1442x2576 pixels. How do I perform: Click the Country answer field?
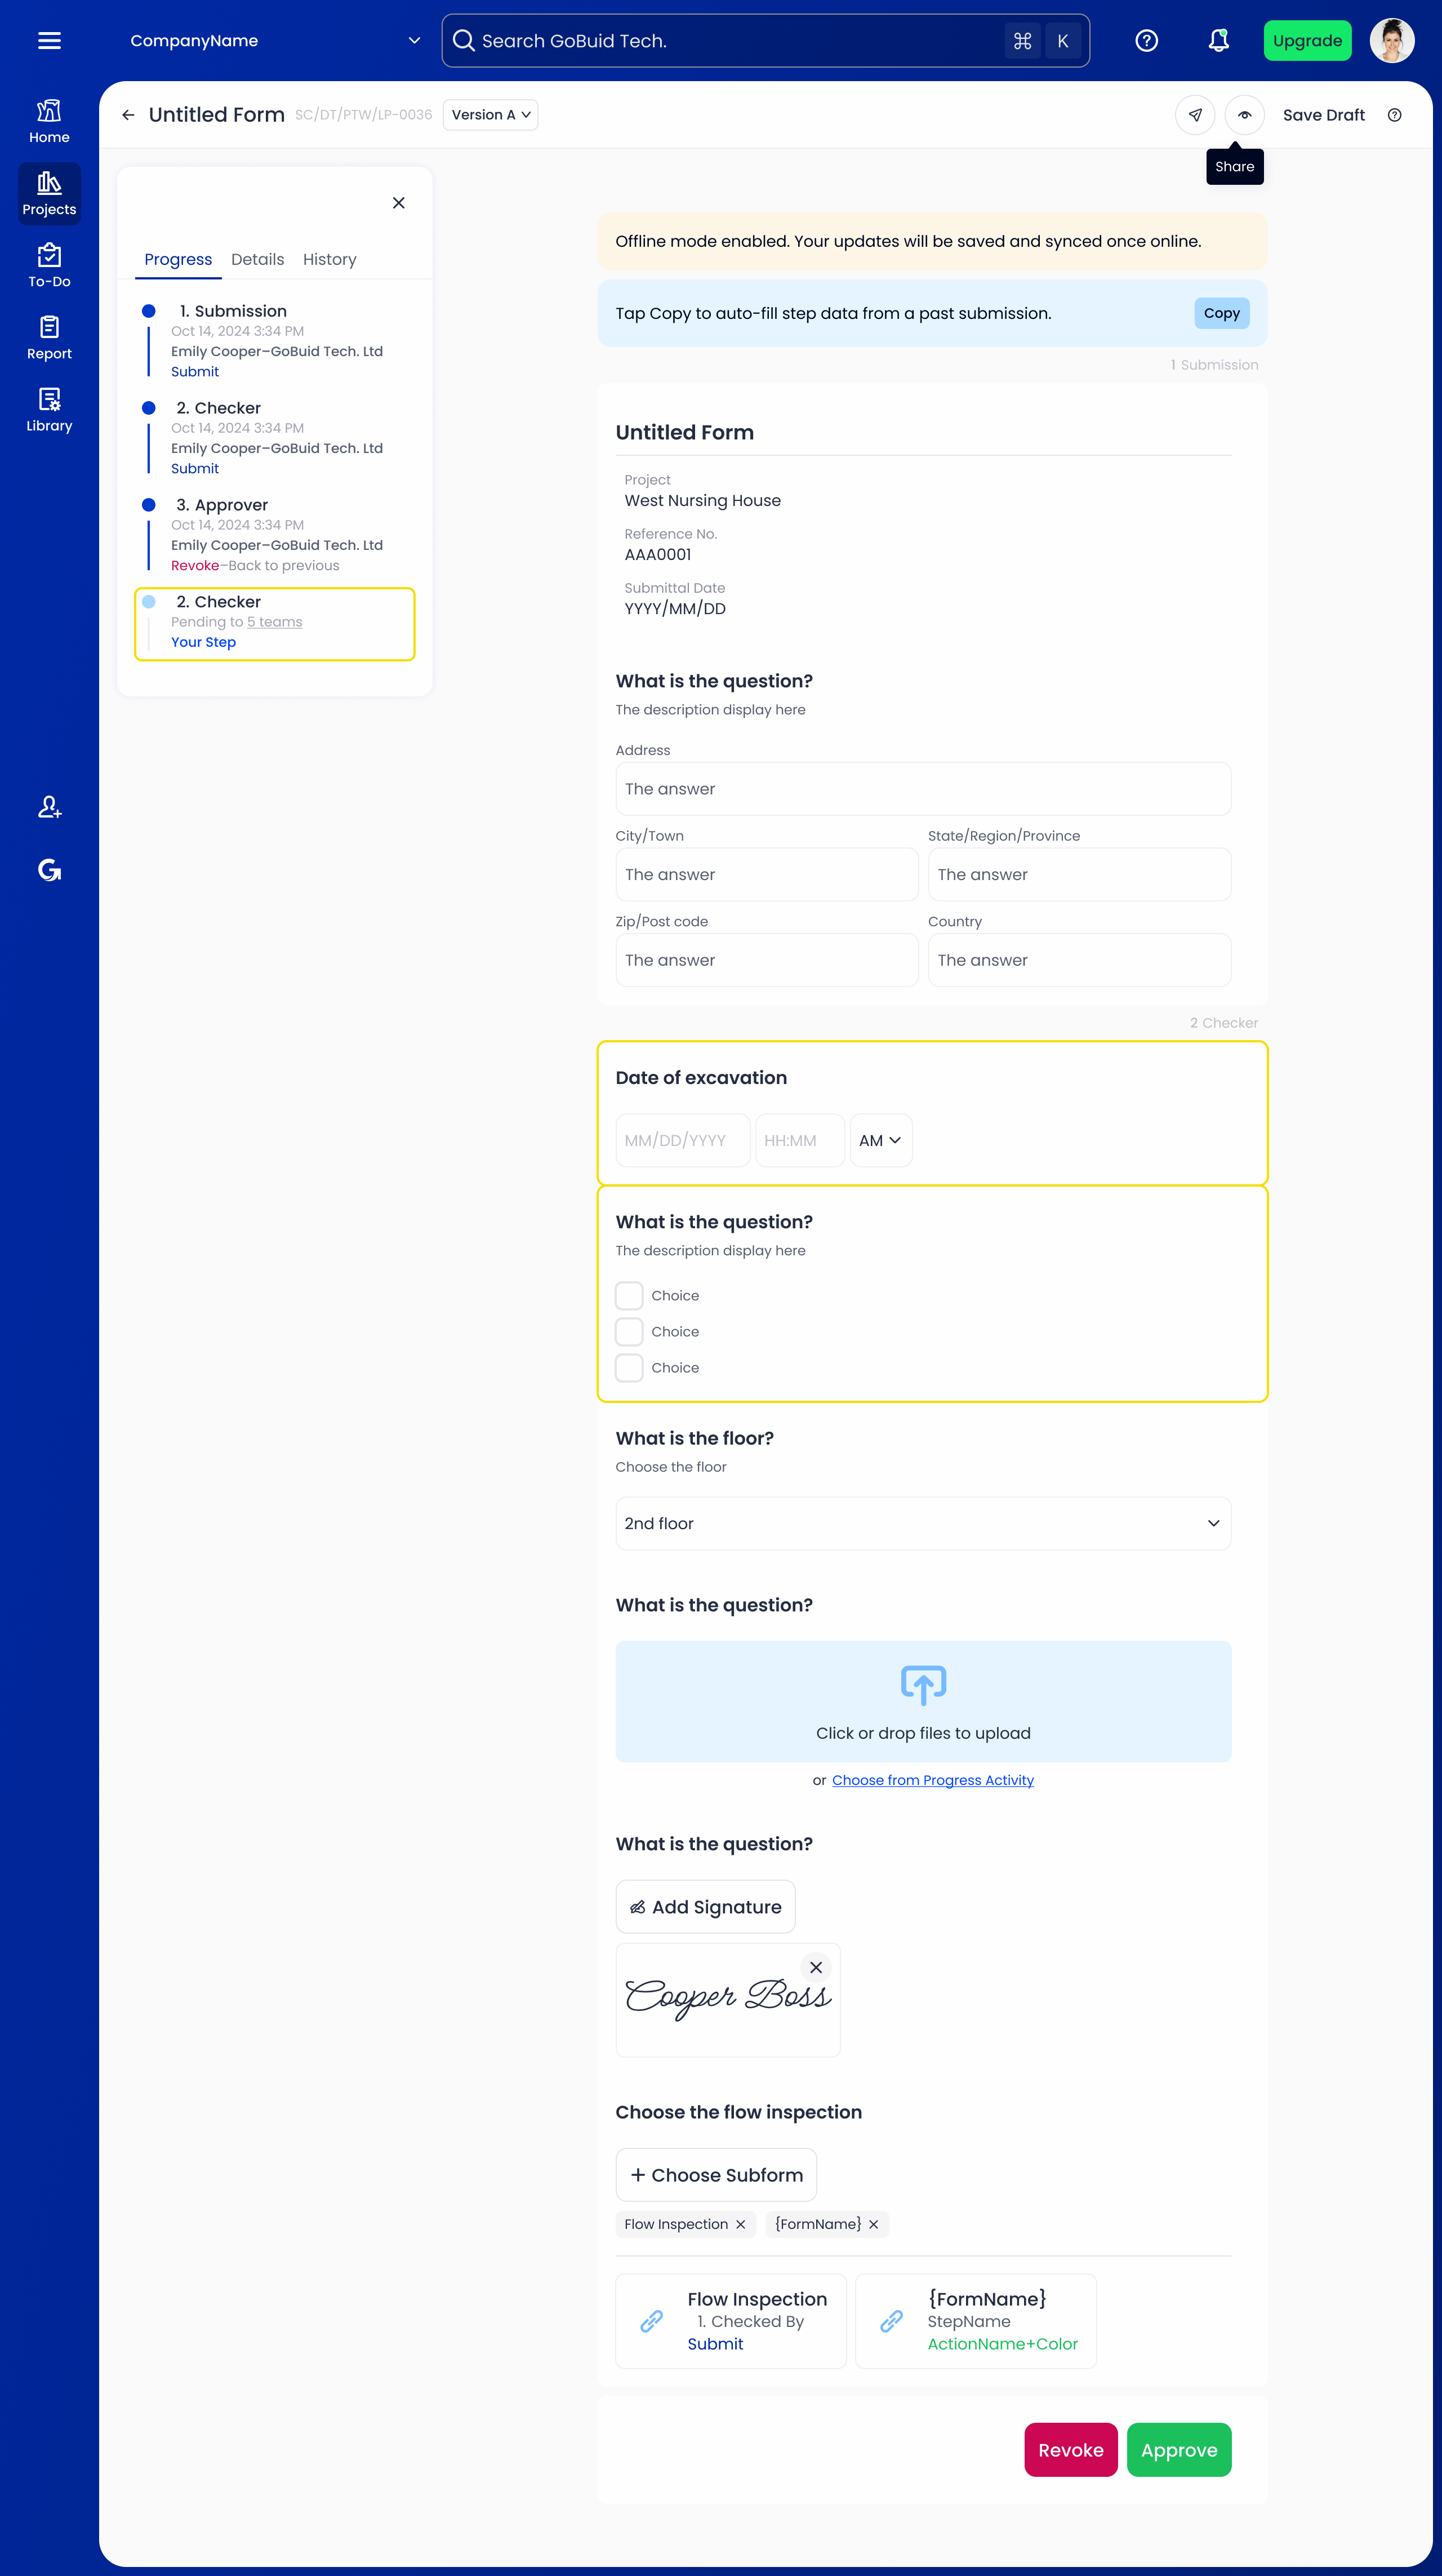(x=1080, y=960)
